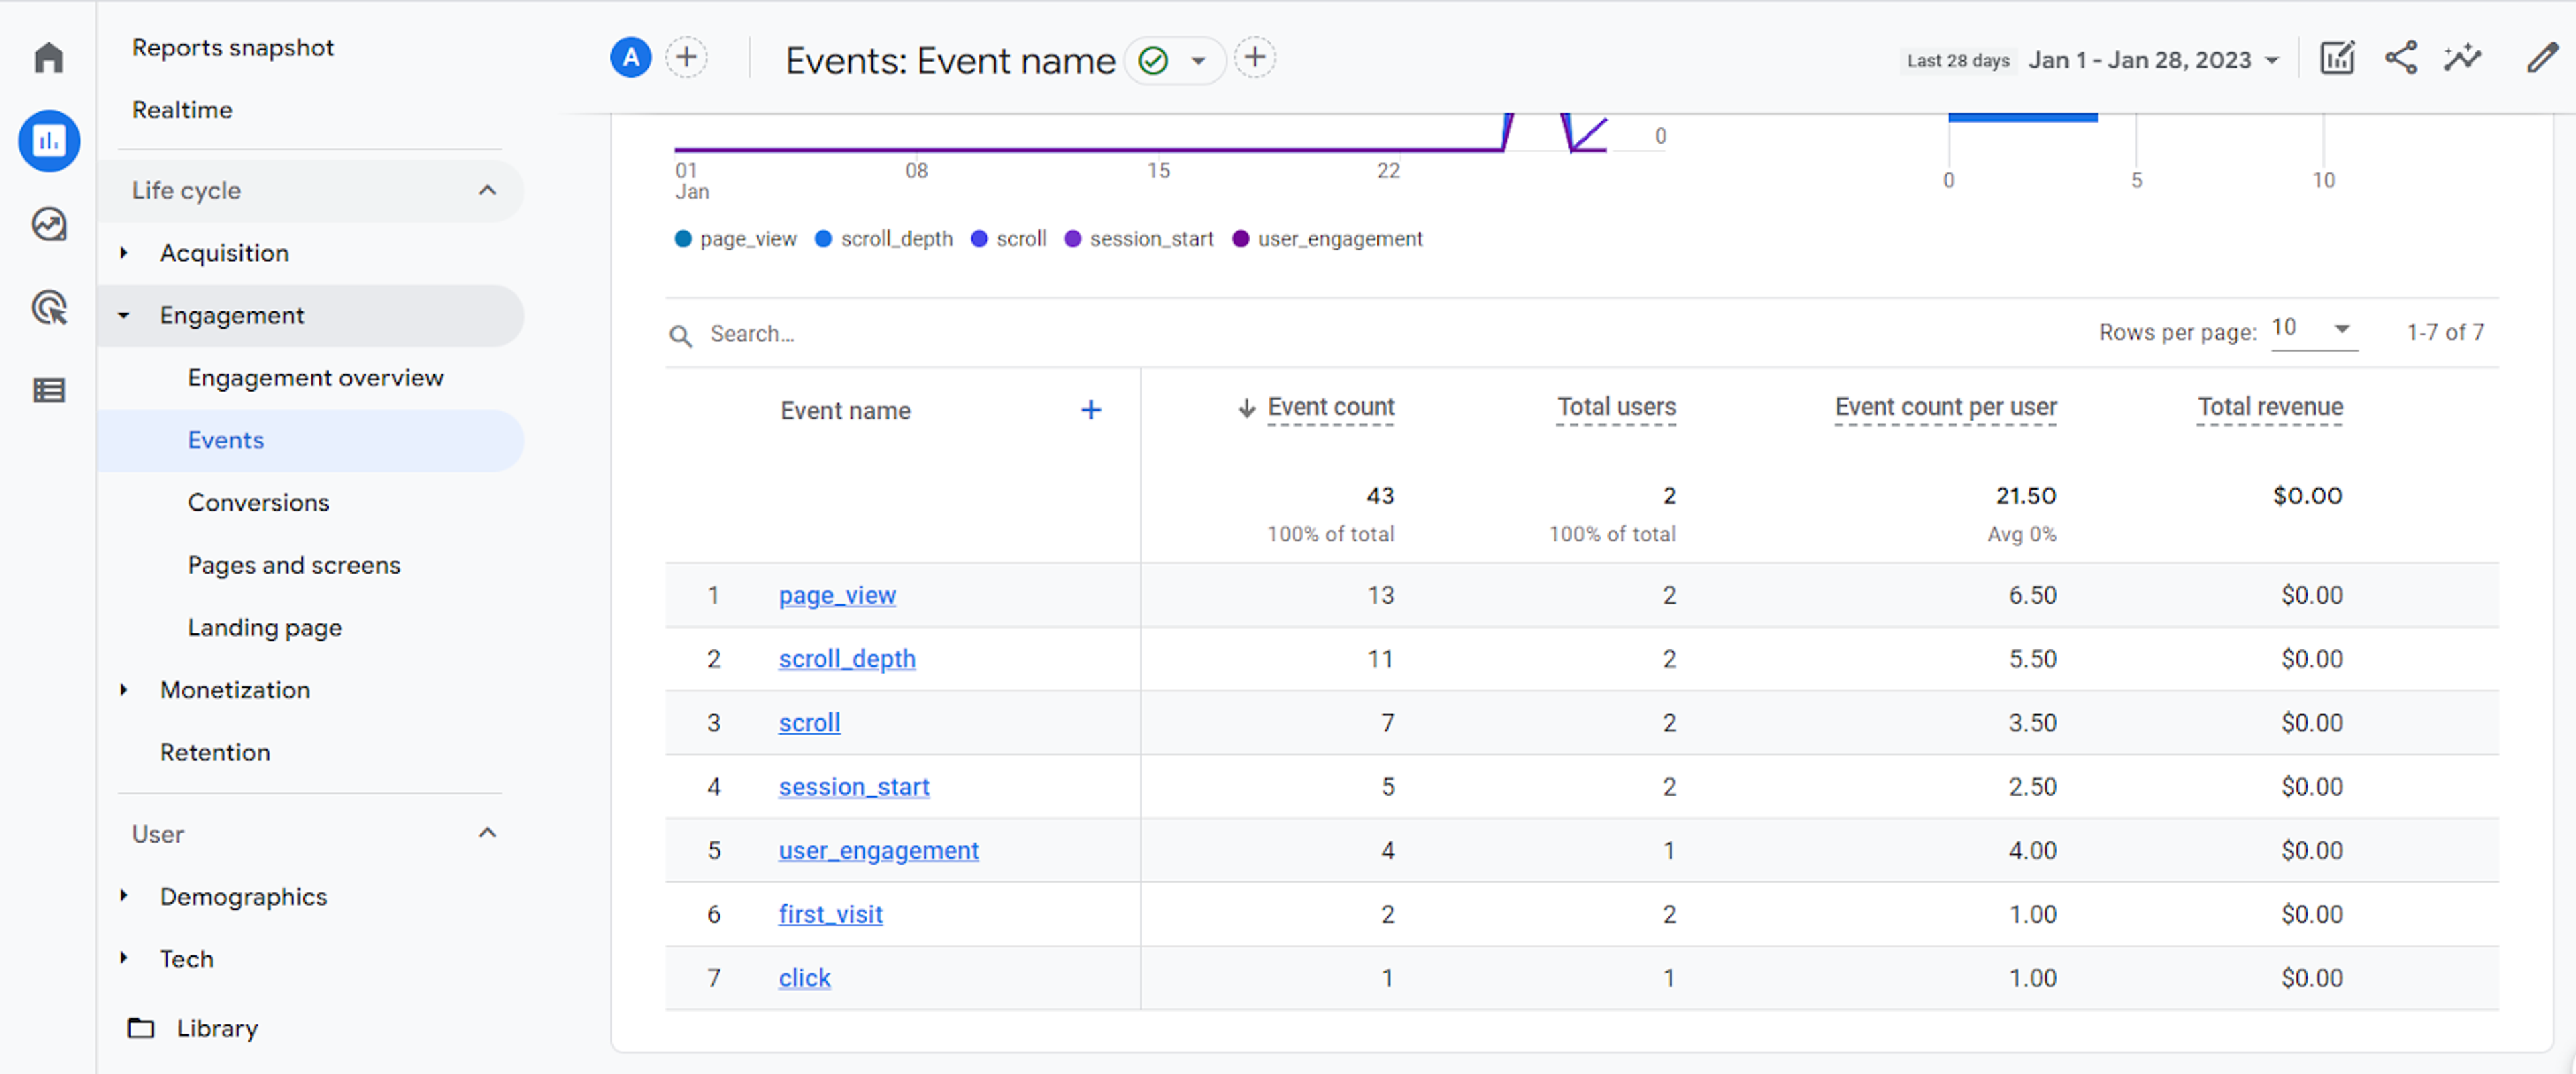Open the scroll_depth event link

[847, 659]
